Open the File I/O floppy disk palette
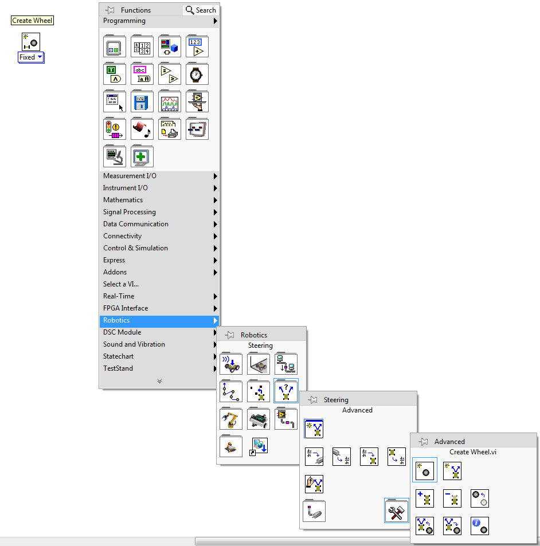The height and width of the screenshot is (546, 540). click(x=142, y=101)
